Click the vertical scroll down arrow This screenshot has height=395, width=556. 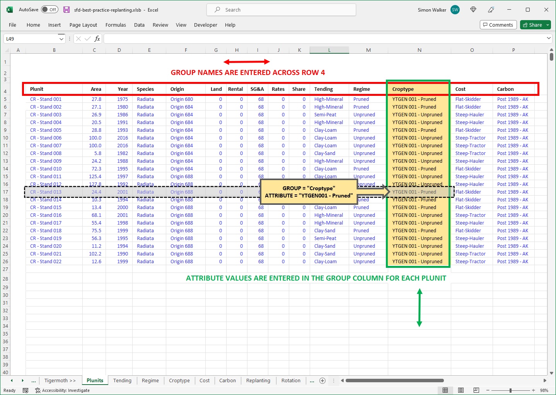point(551,373)
